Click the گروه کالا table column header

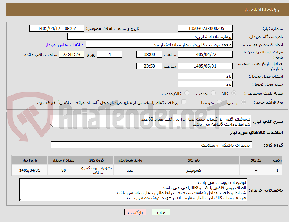pyautogui.click(x=96, y=160)
